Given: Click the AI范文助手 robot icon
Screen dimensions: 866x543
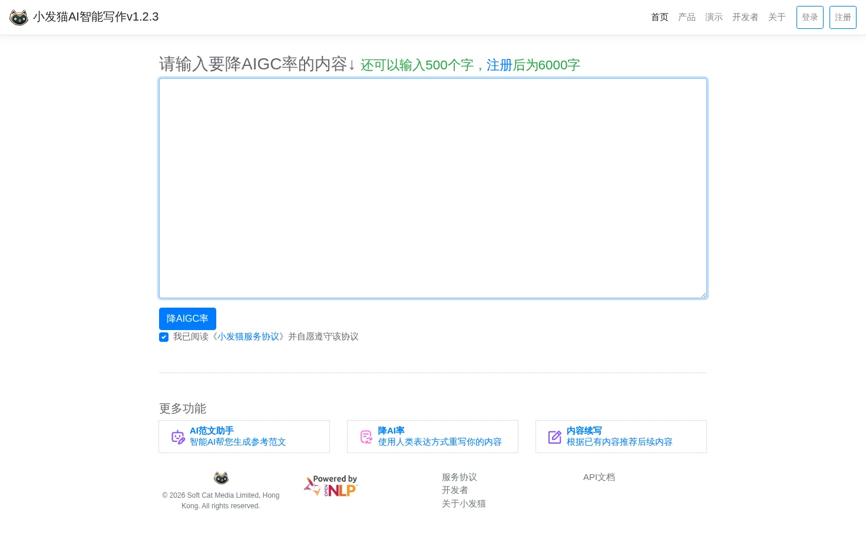Looking at the screenshot, I should pyautogui.click(x=178, y=437).
